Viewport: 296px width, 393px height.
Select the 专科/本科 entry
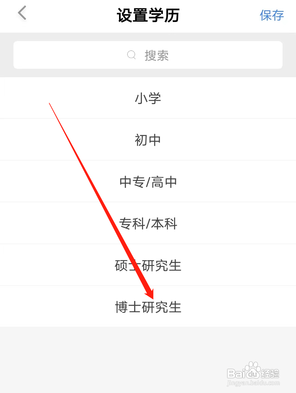coord(148,223)
